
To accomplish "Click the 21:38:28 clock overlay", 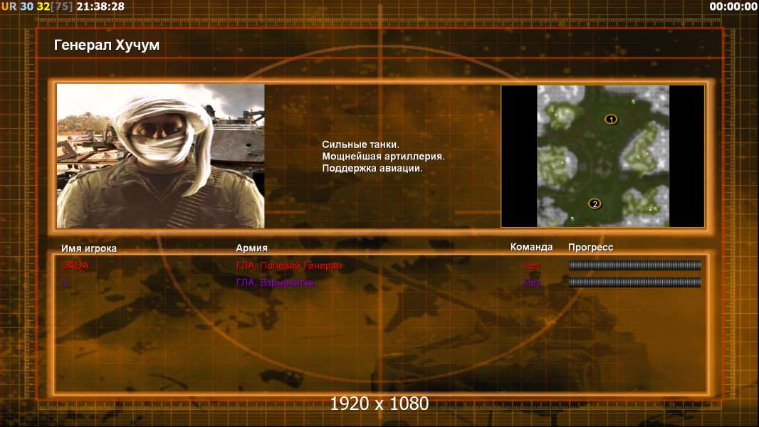I will 100,6.
